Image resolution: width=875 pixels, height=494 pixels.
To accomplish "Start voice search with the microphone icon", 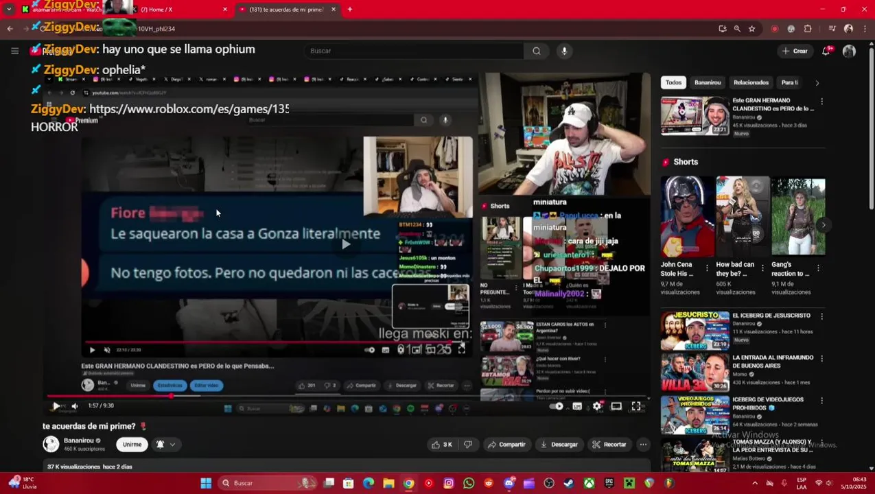I will (x=564, y=51).
